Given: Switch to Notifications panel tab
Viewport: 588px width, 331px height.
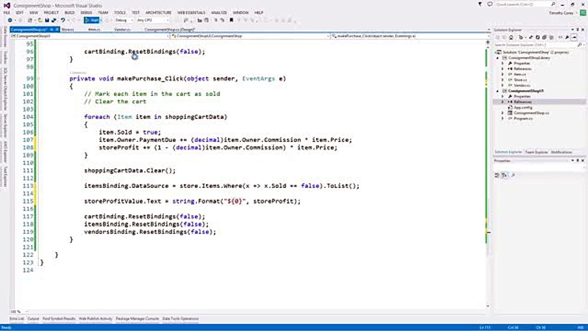Looking at the screenshot, I should [561, 152].
